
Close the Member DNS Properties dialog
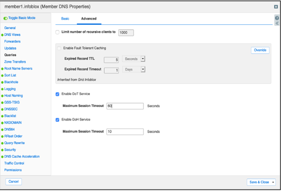click(276, 7)
